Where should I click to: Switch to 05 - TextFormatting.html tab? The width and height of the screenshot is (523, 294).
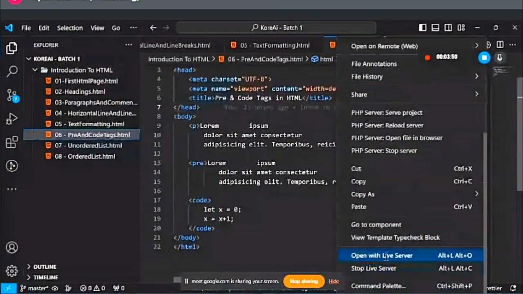pos(270,45)
